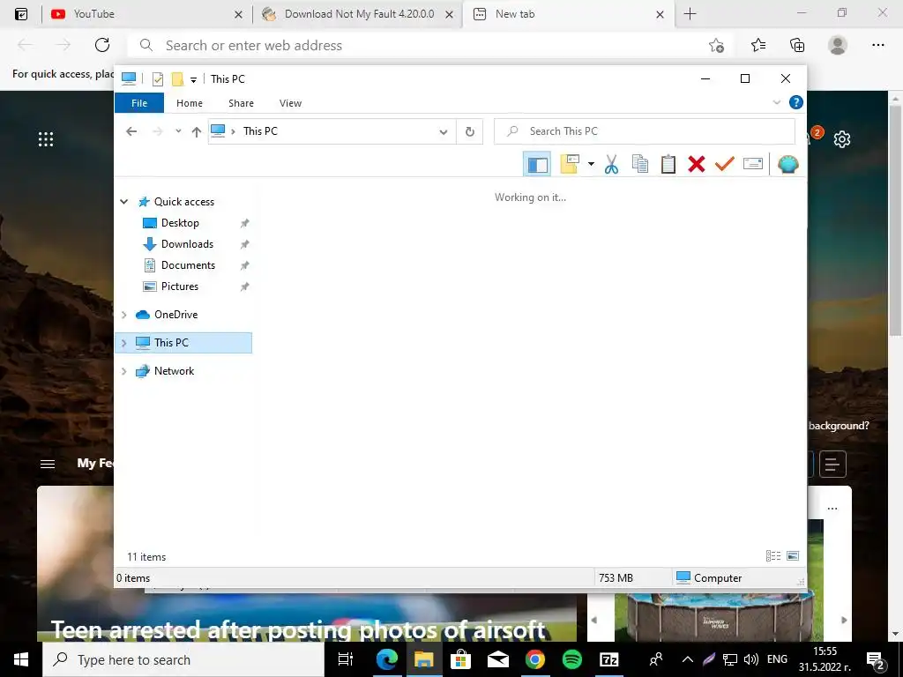The image size is (903, 677).
Task: Open the apps grid on new tab page
Action: (46, 138)
